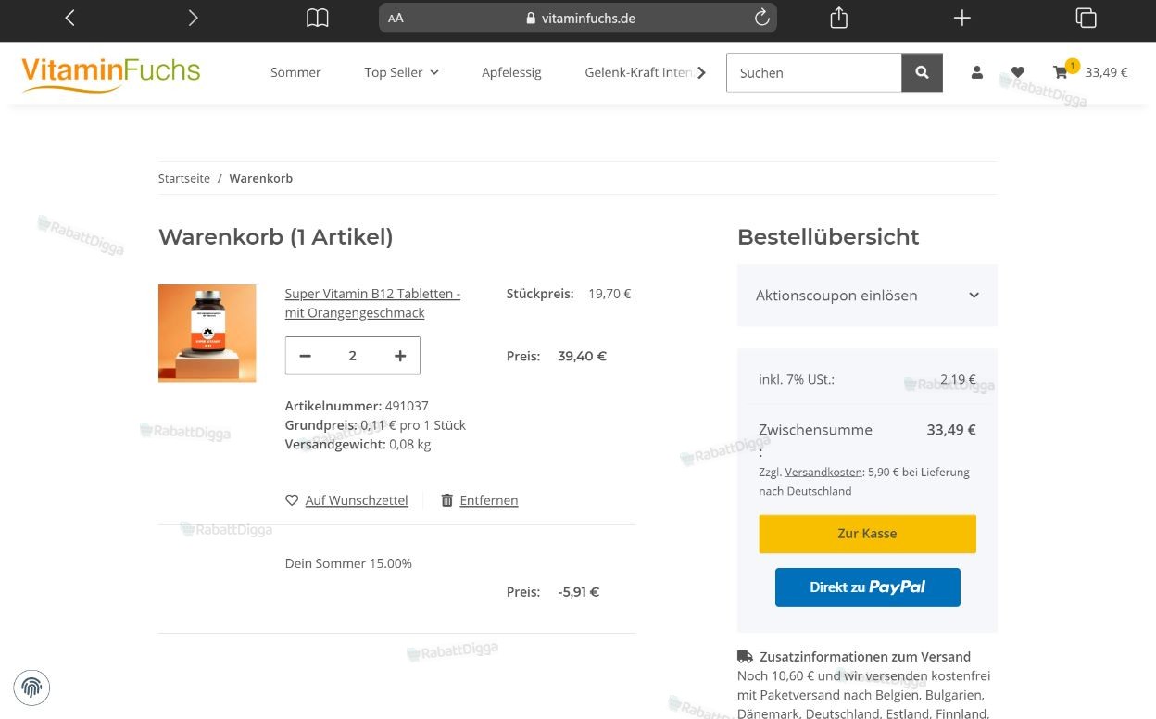This screenshot has height=719, width=1156.
Task: Pay with Direkt zu PayPal button
Action: tap(867, 587)
